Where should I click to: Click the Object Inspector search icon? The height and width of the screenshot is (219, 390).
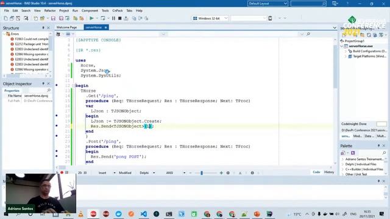49,90
